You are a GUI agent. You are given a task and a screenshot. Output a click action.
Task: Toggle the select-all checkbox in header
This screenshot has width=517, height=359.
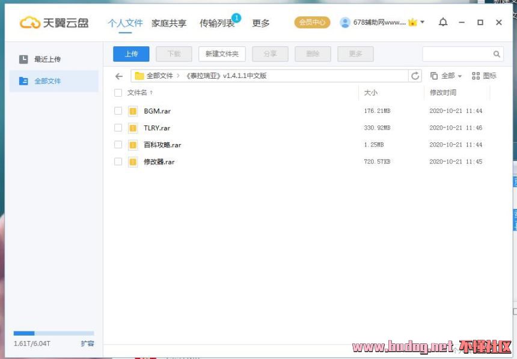click(x=118, y=93)
